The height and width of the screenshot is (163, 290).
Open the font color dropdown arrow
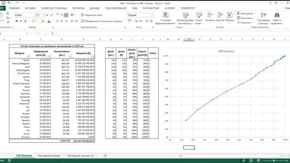point(52,21)
